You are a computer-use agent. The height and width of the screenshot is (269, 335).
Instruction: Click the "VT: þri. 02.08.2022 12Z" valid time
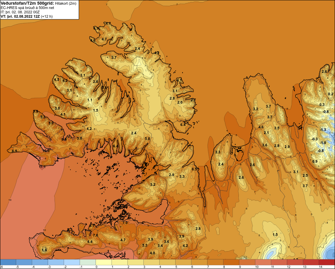(20, 16)
